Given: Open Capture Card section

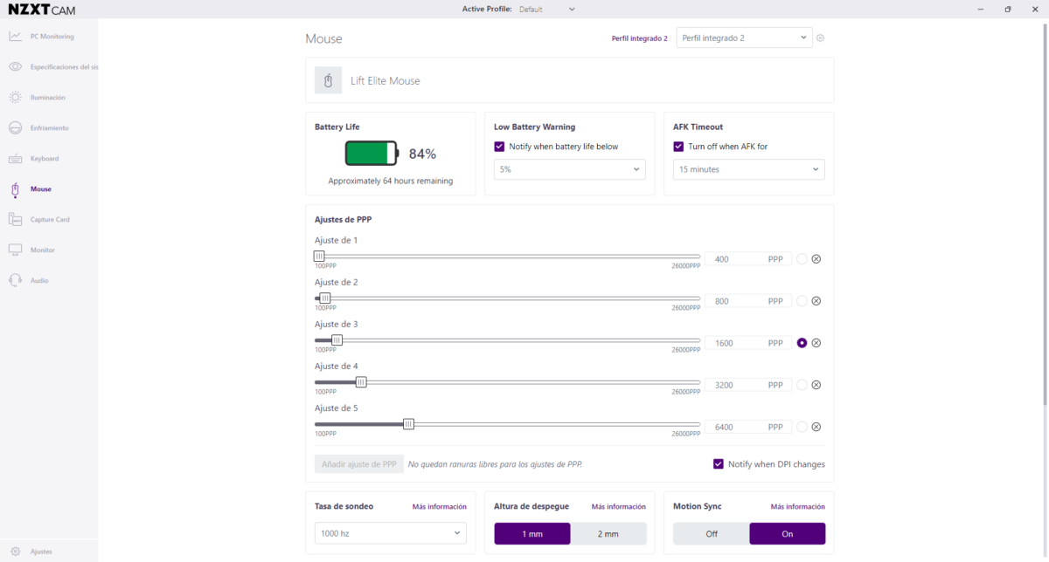Looking at the screenshot, I should click(x=50, y=220).
